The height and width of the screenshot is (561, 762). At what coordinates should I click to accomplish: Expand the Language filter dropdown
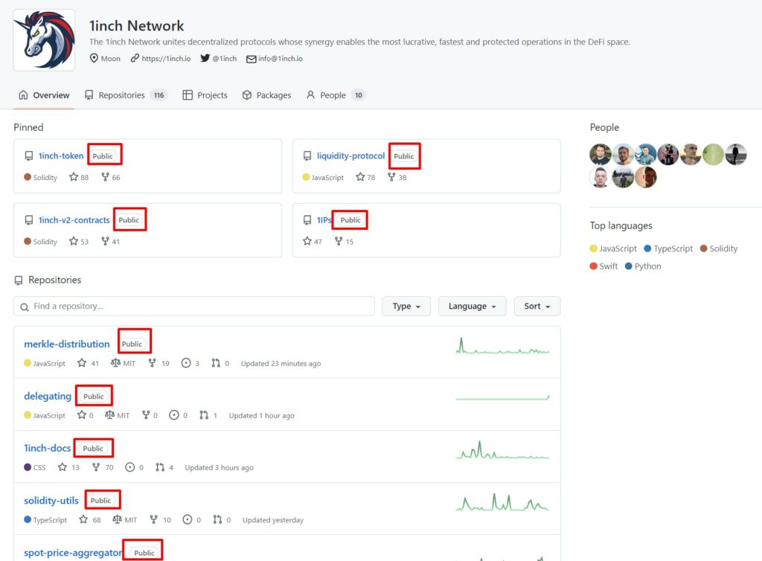click(472, 307)
